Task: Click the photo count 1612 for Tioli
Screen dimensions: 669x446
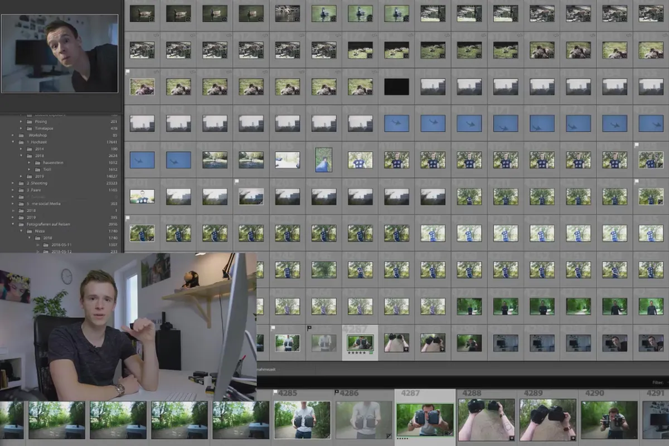Action: (113, 169)
